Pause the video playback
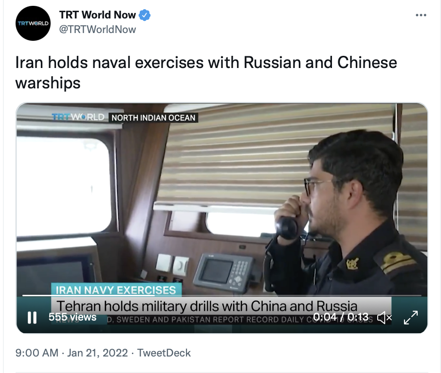This screenshot has width=441, height=373. click(32, 318)
